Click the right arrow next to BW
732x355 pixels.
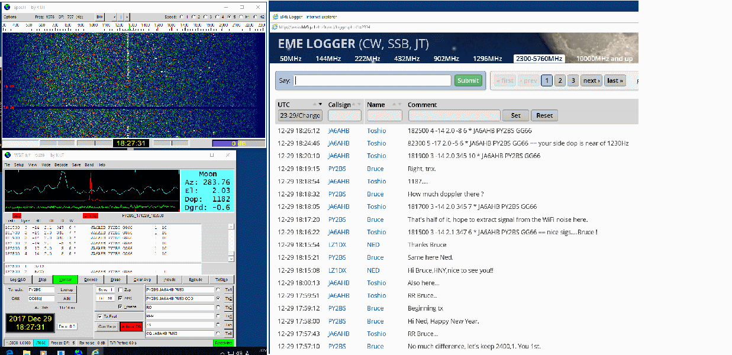(x=128, y=17)
